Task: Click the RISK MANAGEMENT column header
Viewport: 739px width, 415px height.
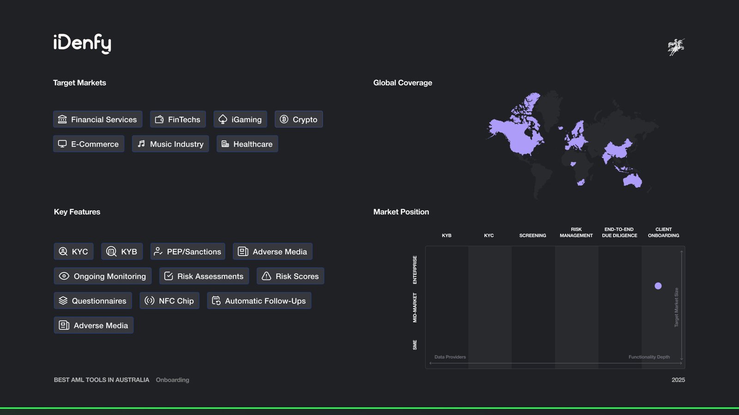Action: click(x=576, y=232)
